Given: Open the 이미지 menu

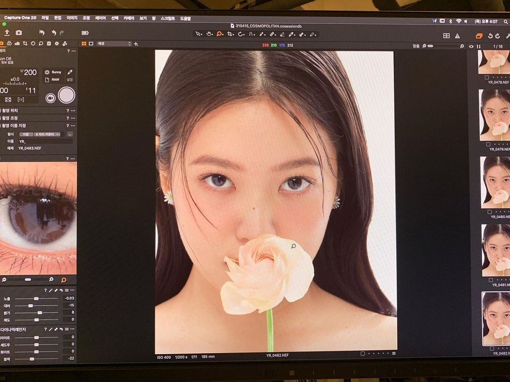Looking at the screenshot, I should [x=71, y=18].
